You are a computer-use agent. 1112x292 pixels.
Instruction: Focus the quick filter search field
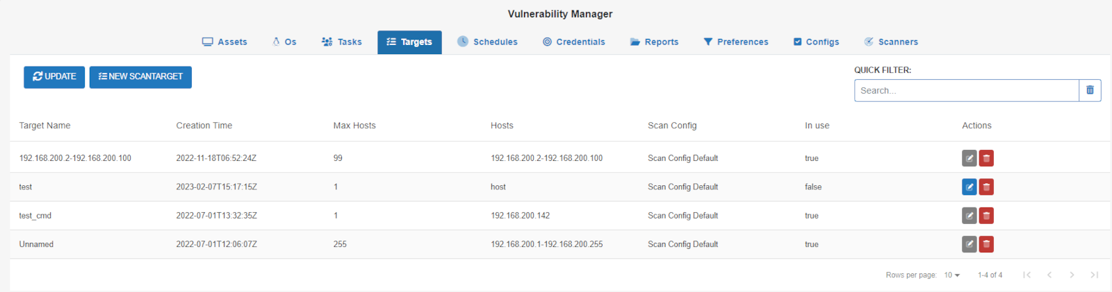(x=966, y=90)
